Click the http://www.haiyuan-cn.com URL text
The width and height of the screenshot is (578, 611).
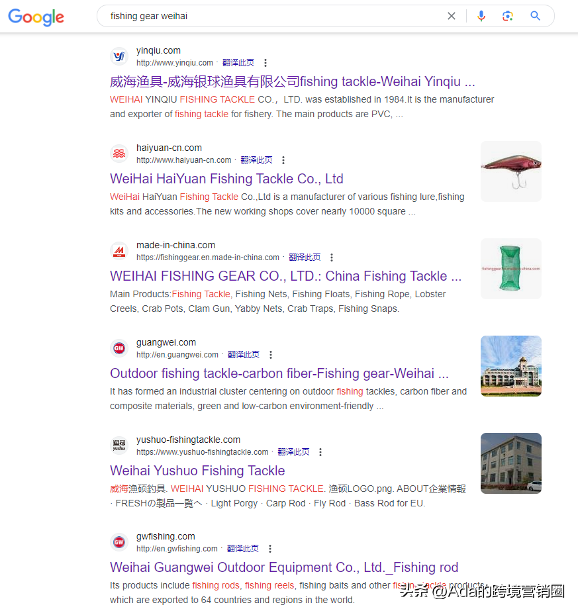click(183, 160)
